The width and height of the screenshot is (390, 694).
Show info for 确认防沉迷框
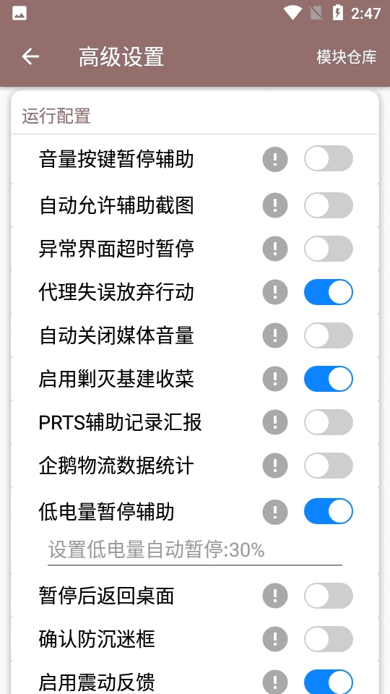tap(275, 639)
